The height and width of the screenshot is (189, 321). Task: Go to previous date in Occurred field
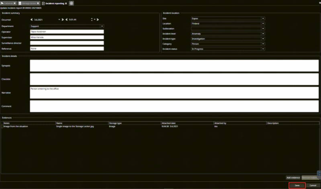coord(32,20)
